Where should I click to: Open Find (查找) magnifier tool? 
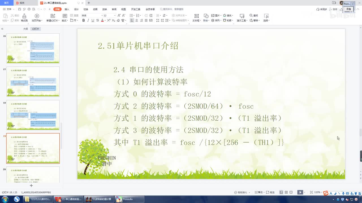click(x=254, y=16)
